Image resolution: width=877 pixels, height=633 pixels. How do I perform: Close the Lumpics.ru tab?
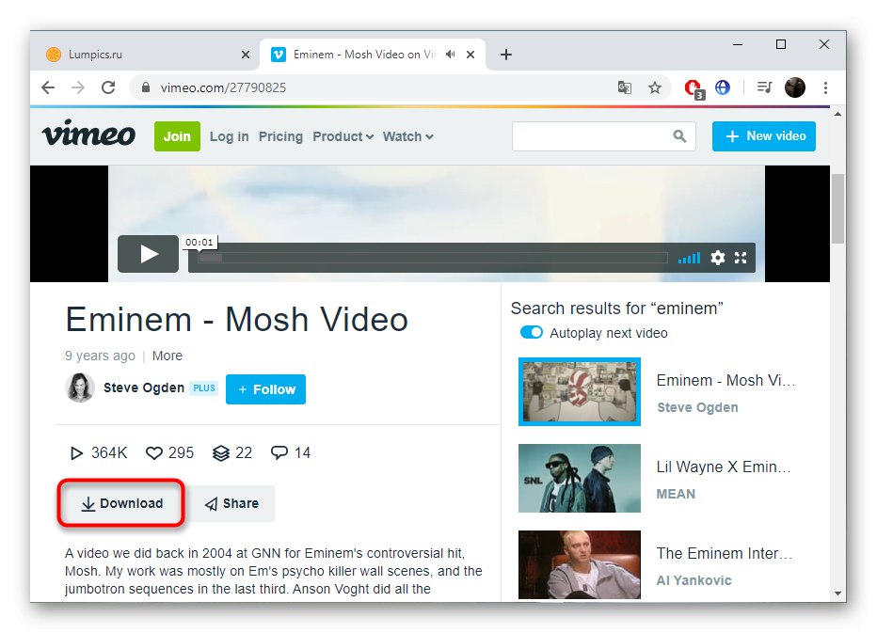click(x=245, y=55)
